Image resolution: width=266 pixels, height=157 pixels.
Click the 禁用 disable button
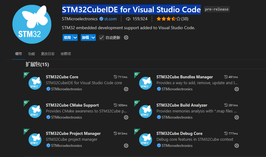pos(68,37)
